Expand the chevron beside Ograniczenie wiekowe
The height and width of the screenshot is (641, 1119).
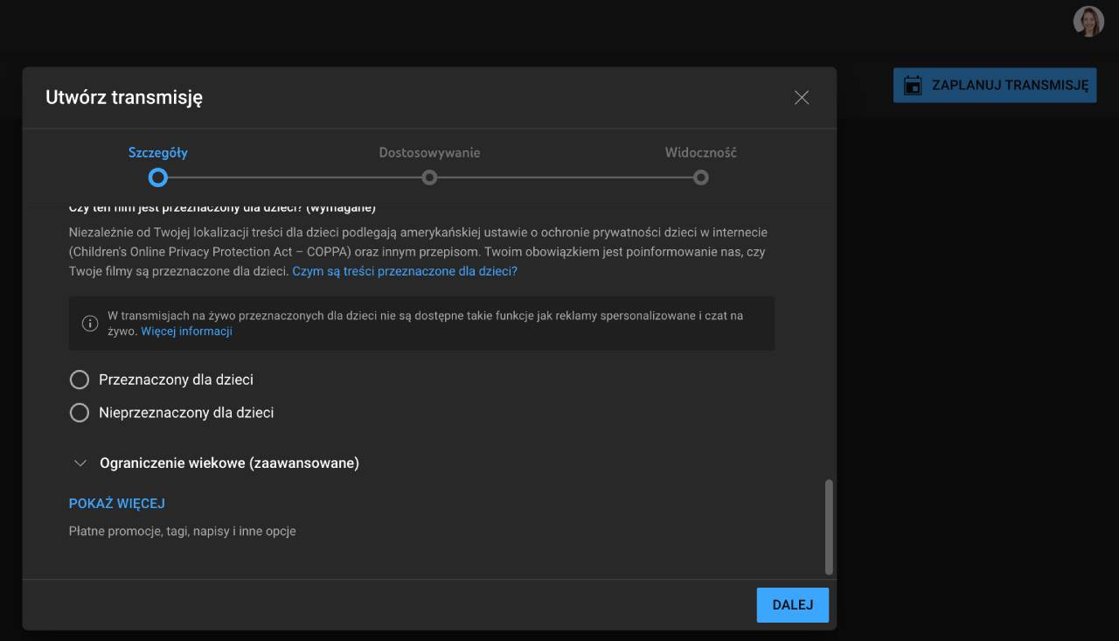coord(80,463)
